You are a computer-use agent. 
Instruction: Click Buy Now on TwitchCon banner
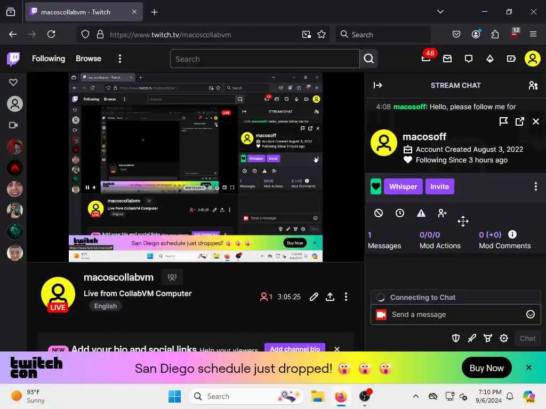point(486,368)
